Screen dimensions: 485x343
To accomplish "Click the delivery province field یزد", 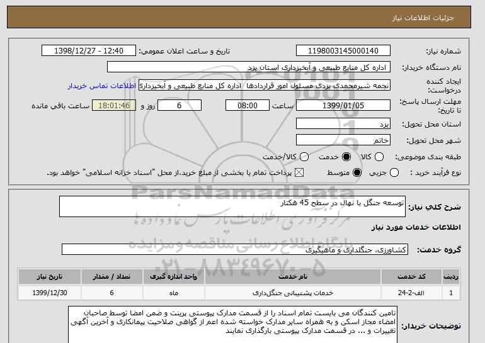I will 343,123.
